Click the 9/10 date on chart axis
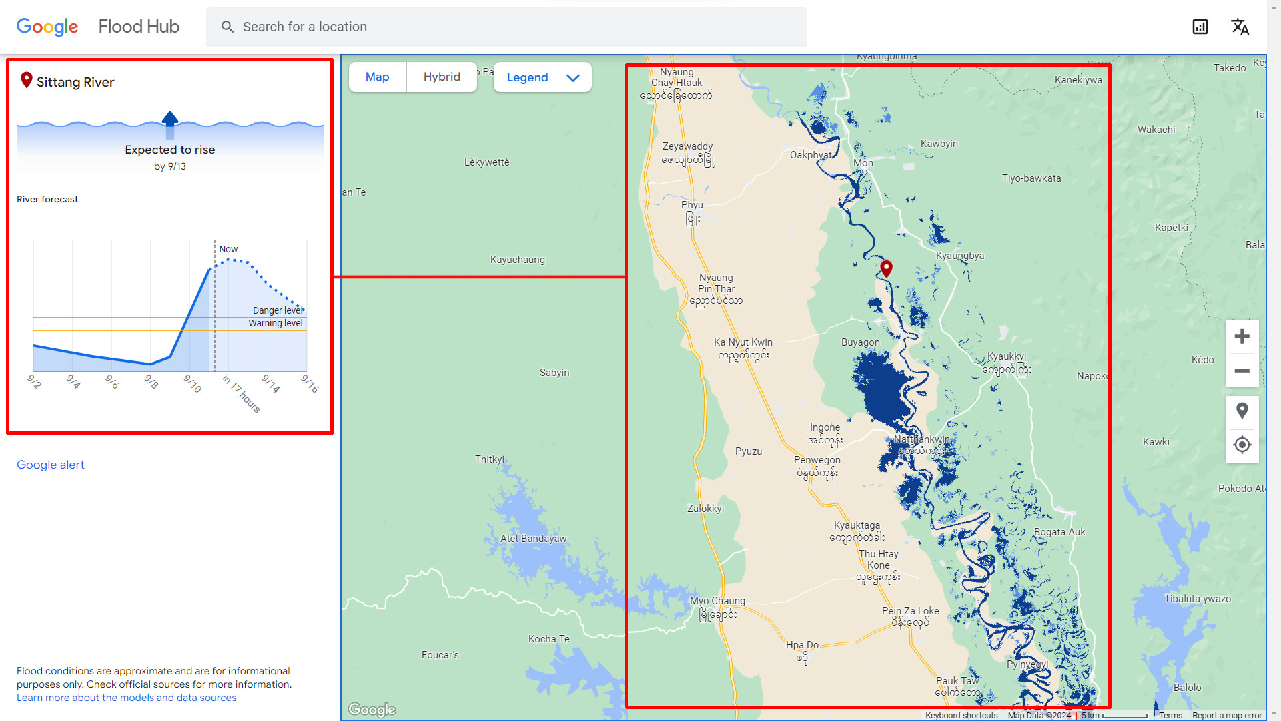The image size is (1281, 721). [x=193, y=383]
